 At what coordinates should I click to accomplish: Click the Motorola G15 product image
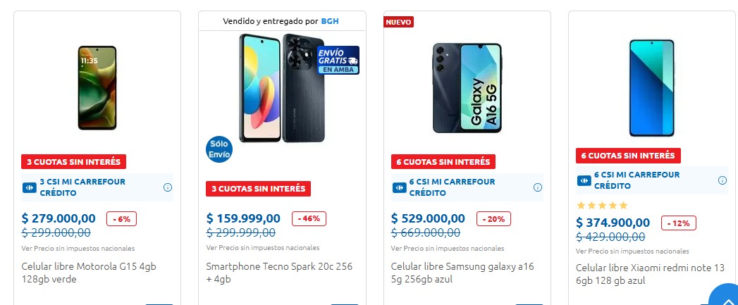click(x=97, y=87)
